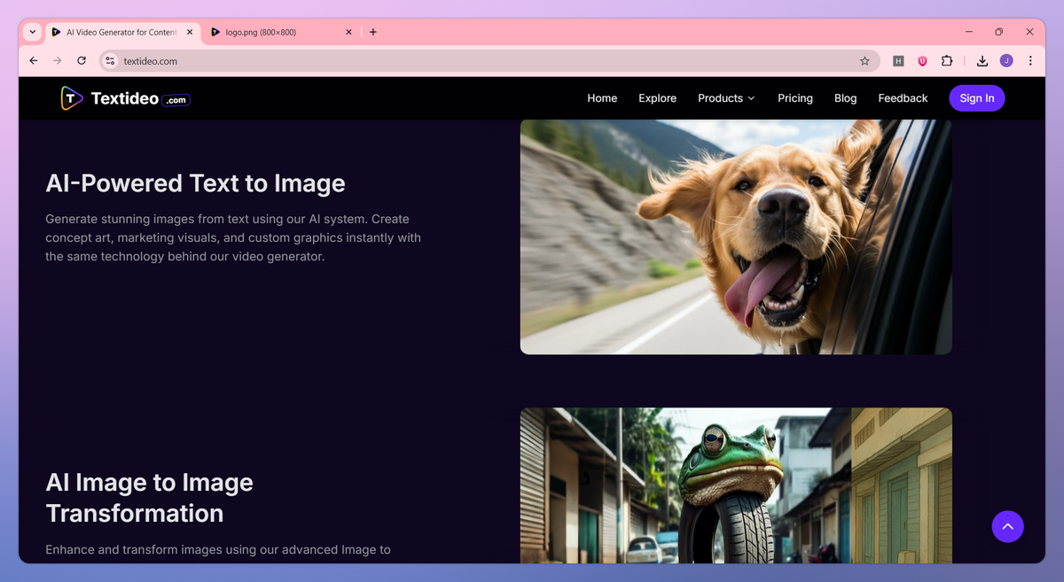The height and width of the screenshot is (582, 1064).
Task: Open the Extensions puzzle icon
Action: (947, 61)
